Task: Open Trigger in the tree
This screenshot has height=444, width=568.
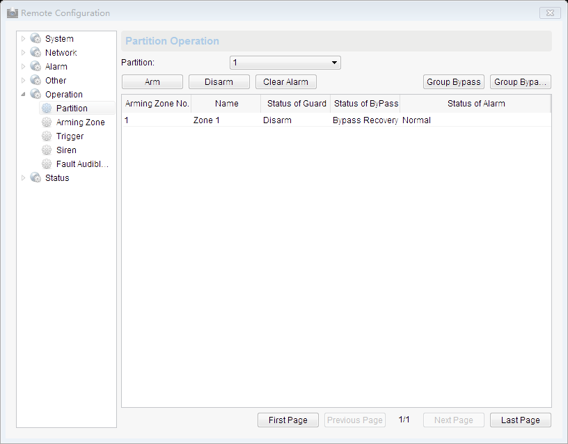Action: pyautogui.click(x=70, y=136)
